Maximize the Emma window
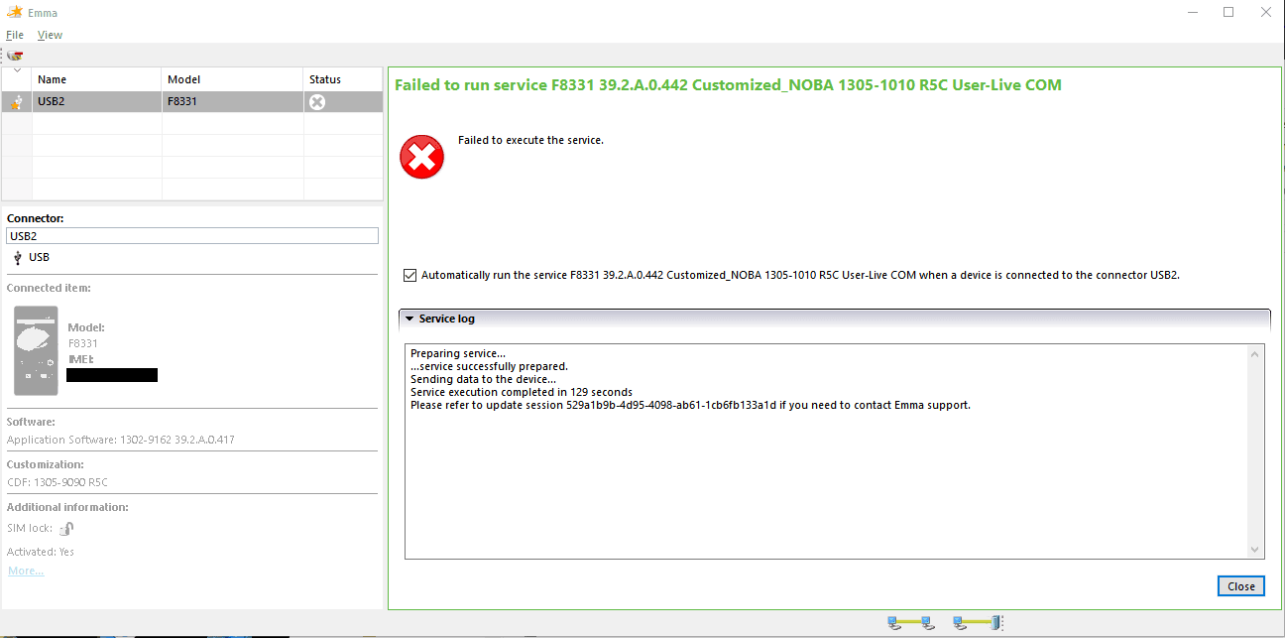Image resolution: width=1285 pixels, height=638 pixels. point(1228,12)
